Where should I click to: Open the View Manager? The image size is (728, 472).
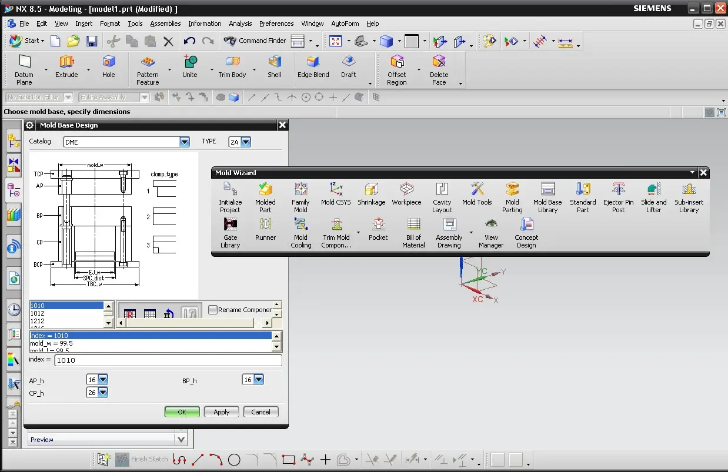[x=491, y=233]
